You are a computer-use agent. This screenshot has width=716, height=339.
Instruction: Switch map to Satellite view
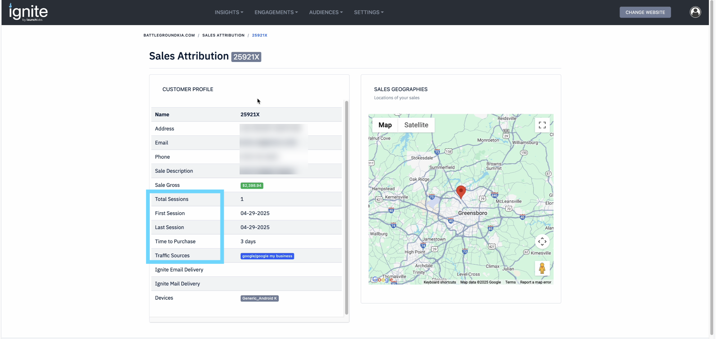click(x=416, y=125)
